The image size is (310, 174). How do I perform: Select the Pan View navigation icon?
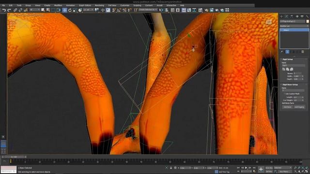(x=299, y=172)
